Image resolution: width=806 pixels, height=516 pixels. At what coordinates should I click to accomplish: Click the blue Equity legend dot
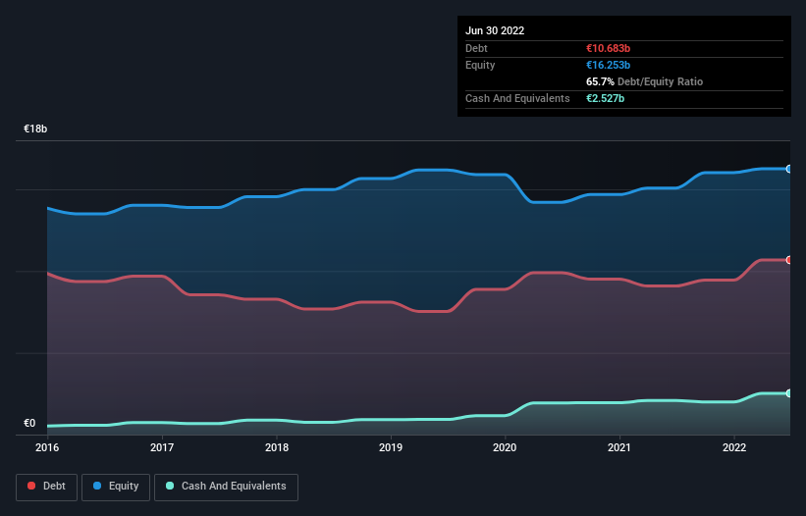[x=97, y=486]
